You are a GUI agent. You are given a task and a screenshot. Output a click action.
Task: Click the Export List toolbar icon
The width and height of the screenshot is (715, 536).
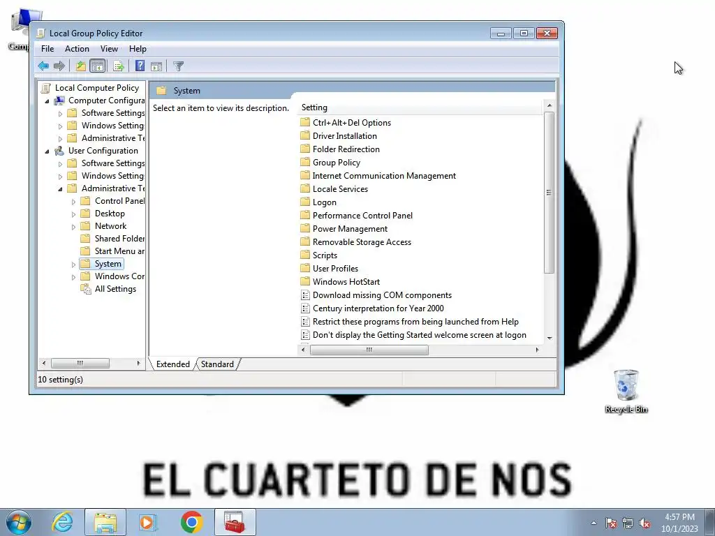point(119,66)
